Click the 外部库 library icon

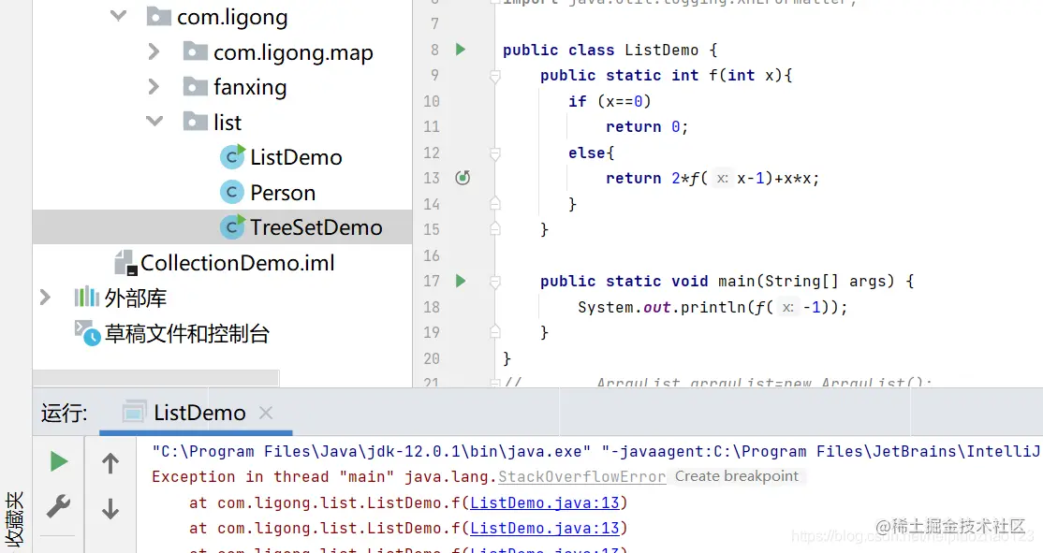(x=86, y=298)
